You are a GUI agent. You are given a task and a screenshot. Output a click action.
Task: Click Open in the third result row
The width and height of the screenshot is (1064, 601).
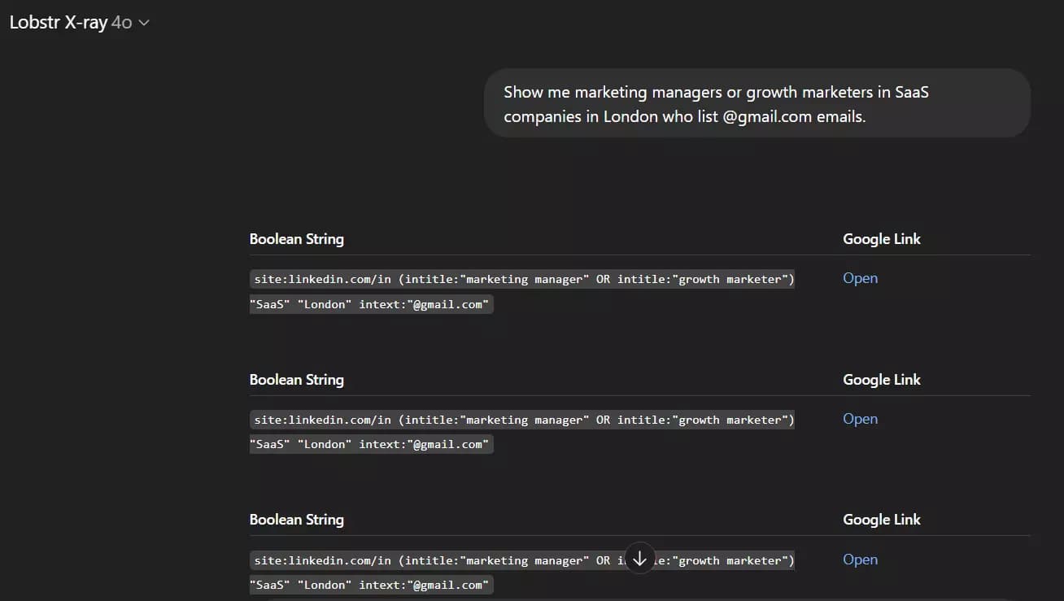[860, 559]
